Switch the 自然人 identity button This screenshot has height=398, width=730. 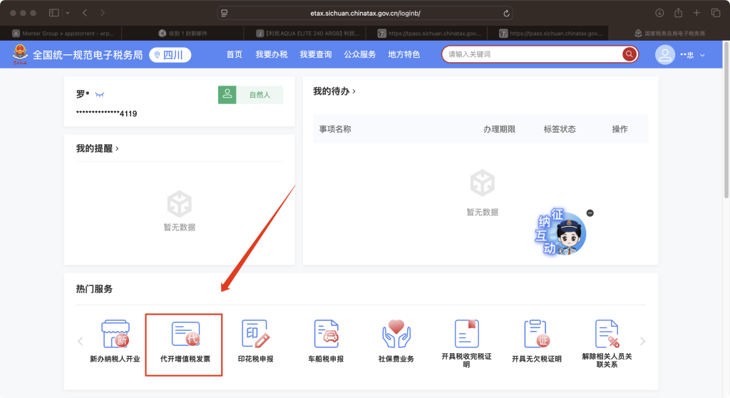[250, 95]
